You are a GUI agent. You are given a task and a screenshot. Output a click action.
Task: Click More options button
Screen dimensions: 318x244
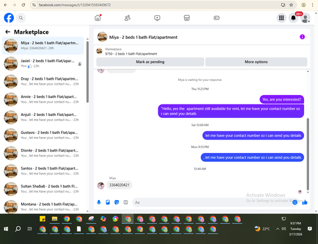[256, 62]
